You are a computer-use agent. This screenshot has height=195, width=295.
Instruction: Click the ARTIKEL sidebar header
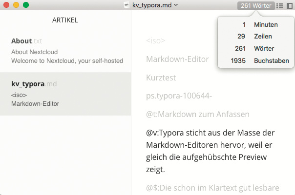[65, 20]
